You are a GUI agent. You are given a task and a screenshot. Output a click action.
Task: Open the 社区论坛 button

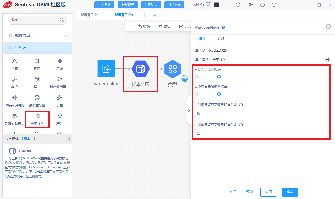click(151, 5)
